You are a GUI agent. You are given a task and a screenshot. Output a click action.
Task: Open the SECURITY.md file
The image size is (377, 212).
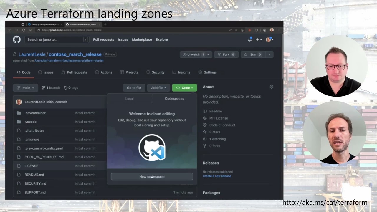click(x=35, y=183)
